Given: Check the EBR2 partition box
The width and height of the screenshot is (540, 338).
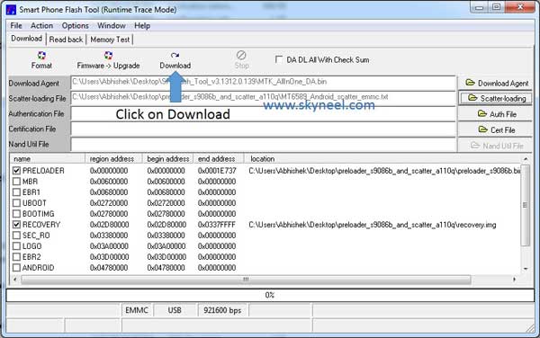Looking at the screenshot, I should [x=16, y=257].
